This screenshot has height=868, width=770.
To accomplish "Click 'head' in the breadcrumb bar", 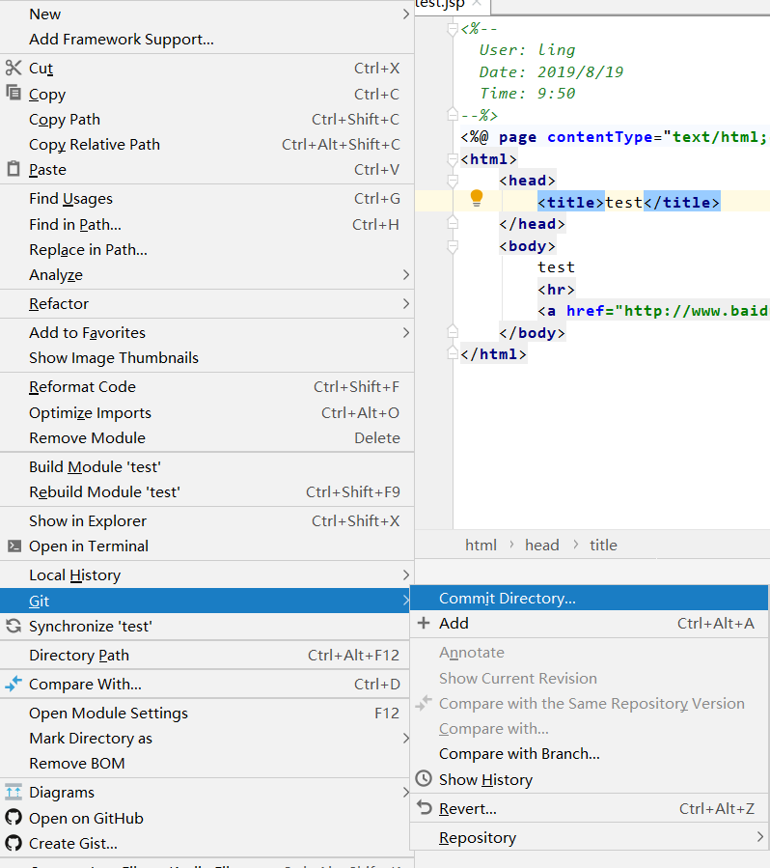I will (541, 546).
